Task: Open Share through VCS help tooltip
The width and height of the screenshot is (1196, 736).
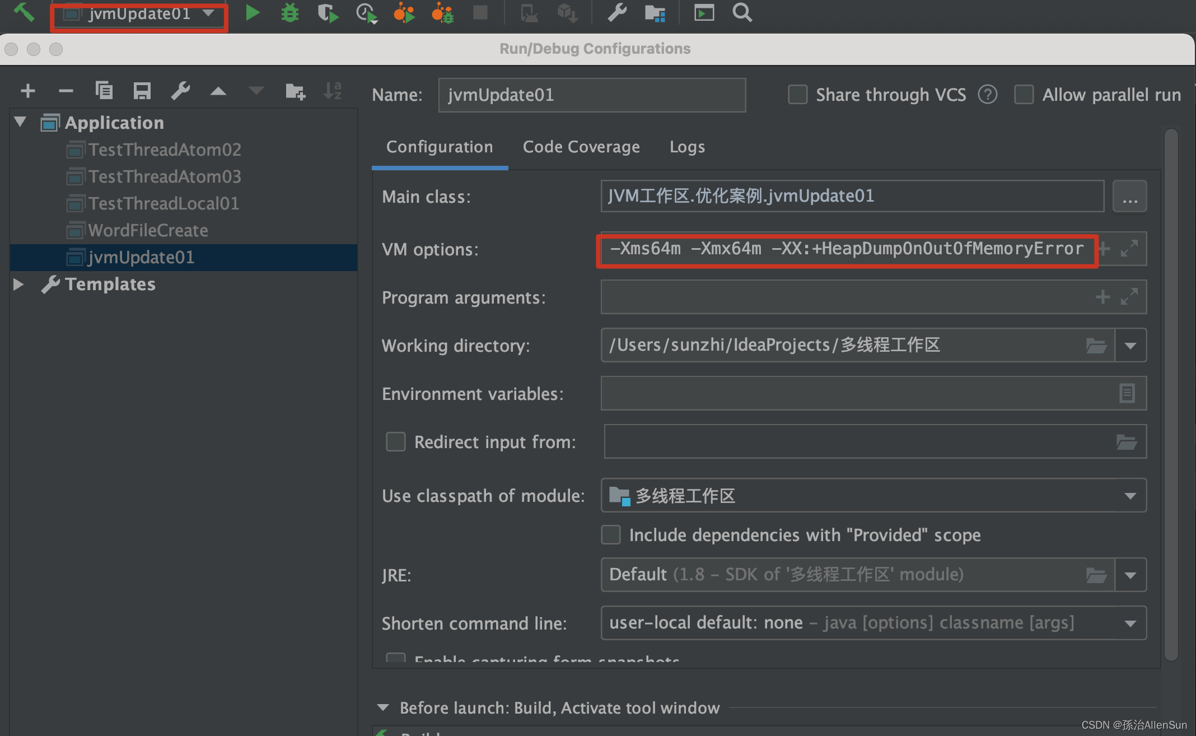Action: tap(988, 95)
